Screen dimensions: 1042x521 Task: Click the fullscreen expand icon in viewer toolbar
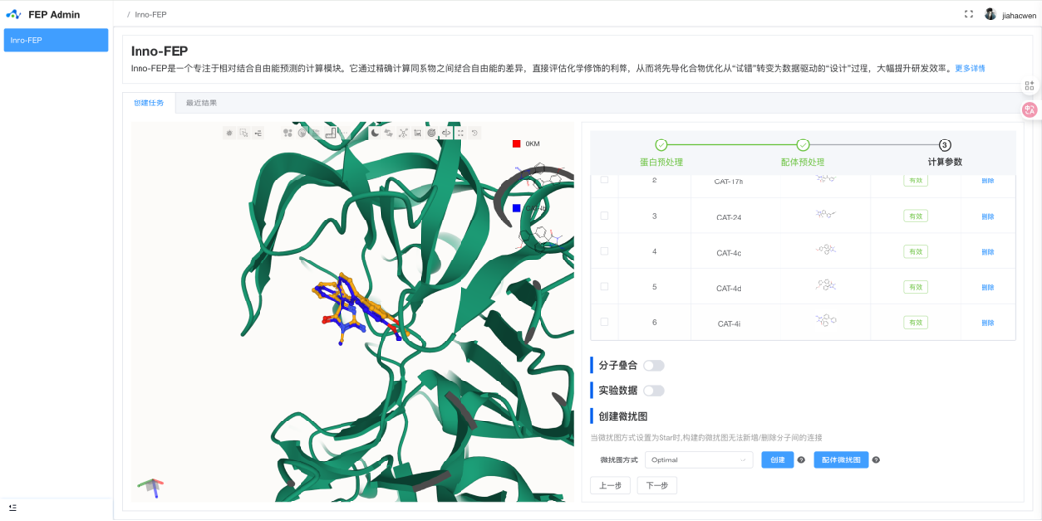[461, 133]
